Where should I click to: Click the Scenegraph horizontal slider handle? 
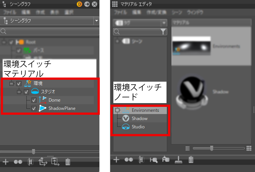click(34, 152)
